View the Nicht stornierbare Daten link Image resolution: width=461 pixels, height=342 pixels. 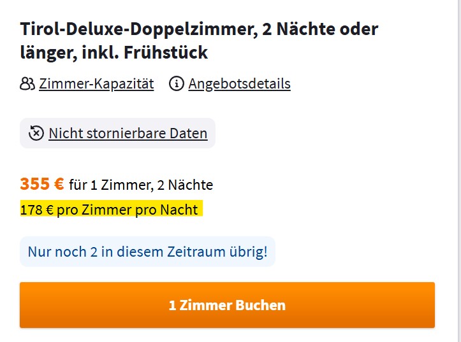pyautogui.click(x=128, y=133)
